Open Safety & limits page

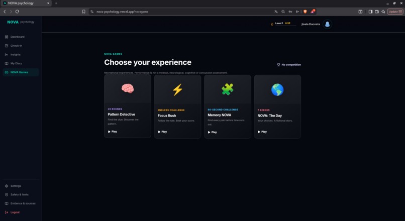[x=21, y=195]
